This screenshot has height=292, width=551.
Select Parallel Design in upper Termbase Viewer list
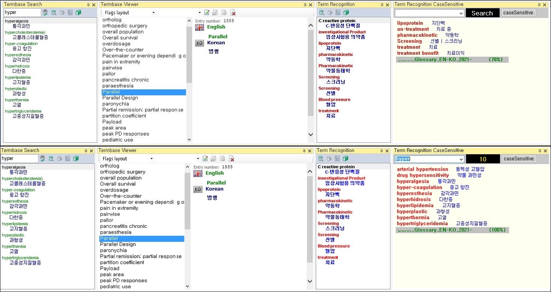pyautogui.click(x=120, y=98)
